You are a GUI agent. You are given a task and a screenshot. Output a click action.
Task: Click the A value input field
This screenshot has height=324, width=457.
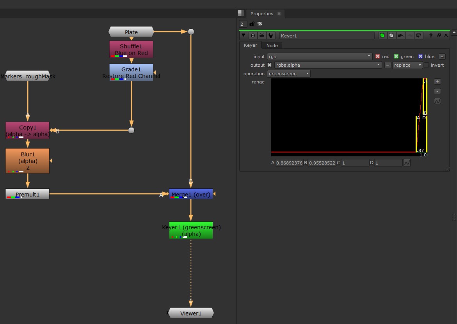click(x=289, y=163)
